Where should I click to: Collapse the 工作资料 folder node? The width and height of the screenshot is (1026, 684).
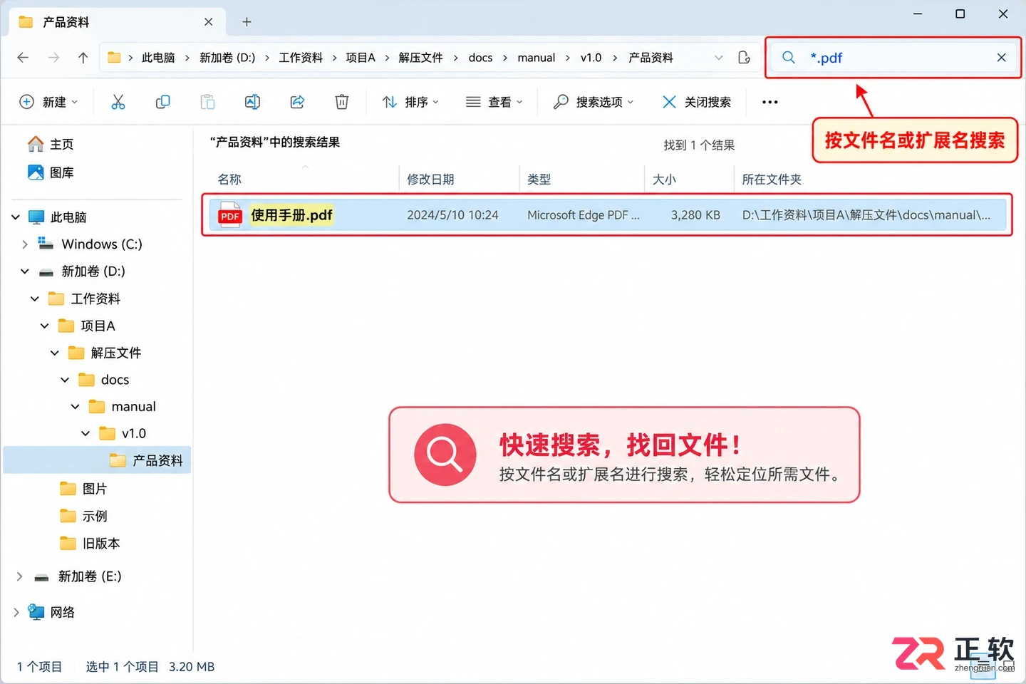[34, 299]
